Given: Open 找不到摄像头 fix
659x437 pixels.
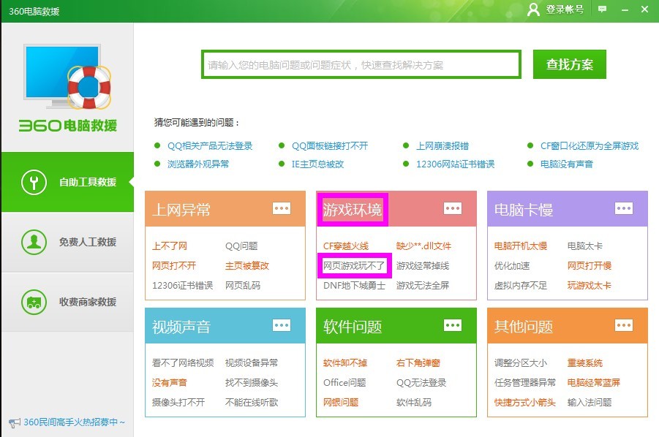Looking at the screenshot, I should (252, 382).
